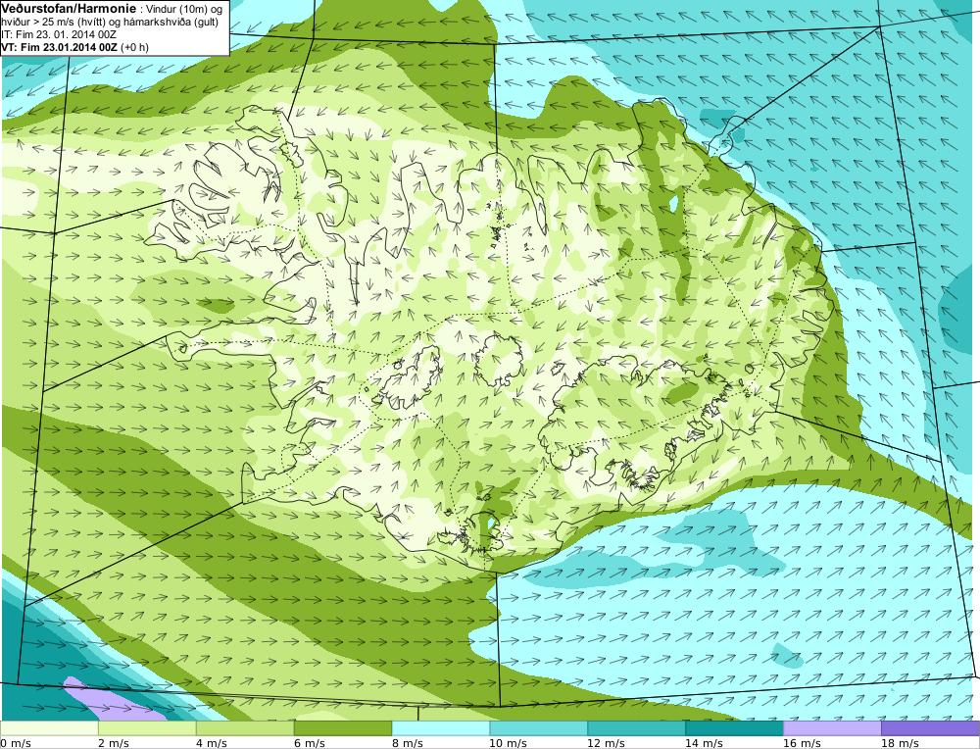Pick the 12–14 m/s teal legend swatch
The height and width of the screenshot is (749, 980).
tap(636, 728)
